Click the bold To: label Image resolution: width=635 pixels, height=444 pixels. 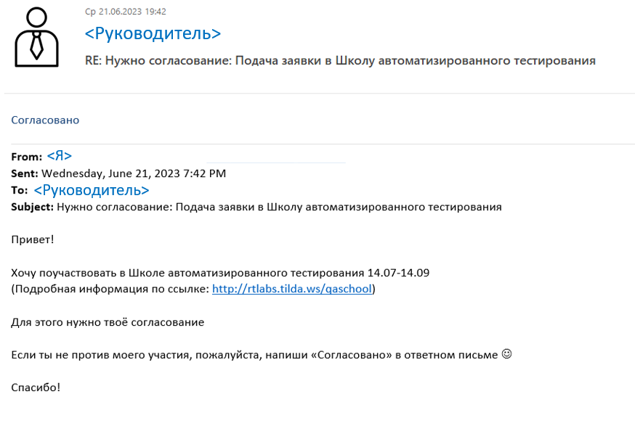(x=20, y=191)
